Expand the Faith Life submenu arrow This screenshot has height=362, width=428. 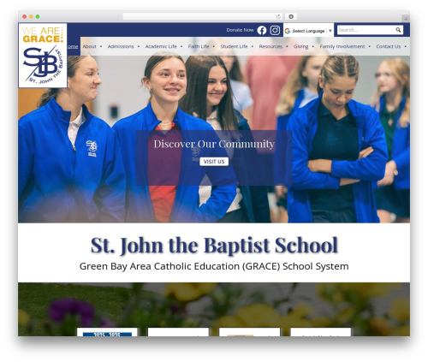213,46
